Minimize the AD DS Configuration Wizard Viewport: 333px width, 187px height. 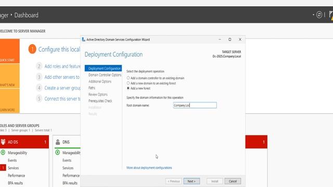tap(220, 39)
